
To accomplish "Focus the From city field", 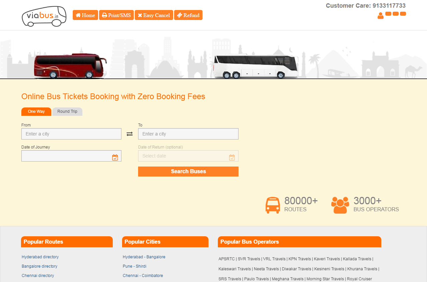I will (71, 134).
